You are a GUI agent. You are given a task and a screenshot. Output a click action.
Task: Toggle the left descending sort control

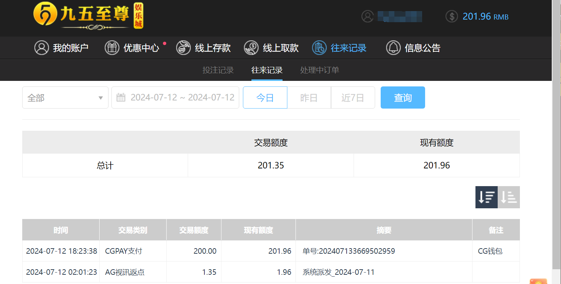[x=486, y=197]
